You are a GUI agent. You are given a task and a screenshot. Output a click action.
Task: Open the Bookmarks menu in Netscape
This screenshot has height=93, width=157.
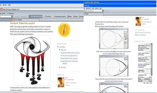pyautogui.click(x=88, y=8)
